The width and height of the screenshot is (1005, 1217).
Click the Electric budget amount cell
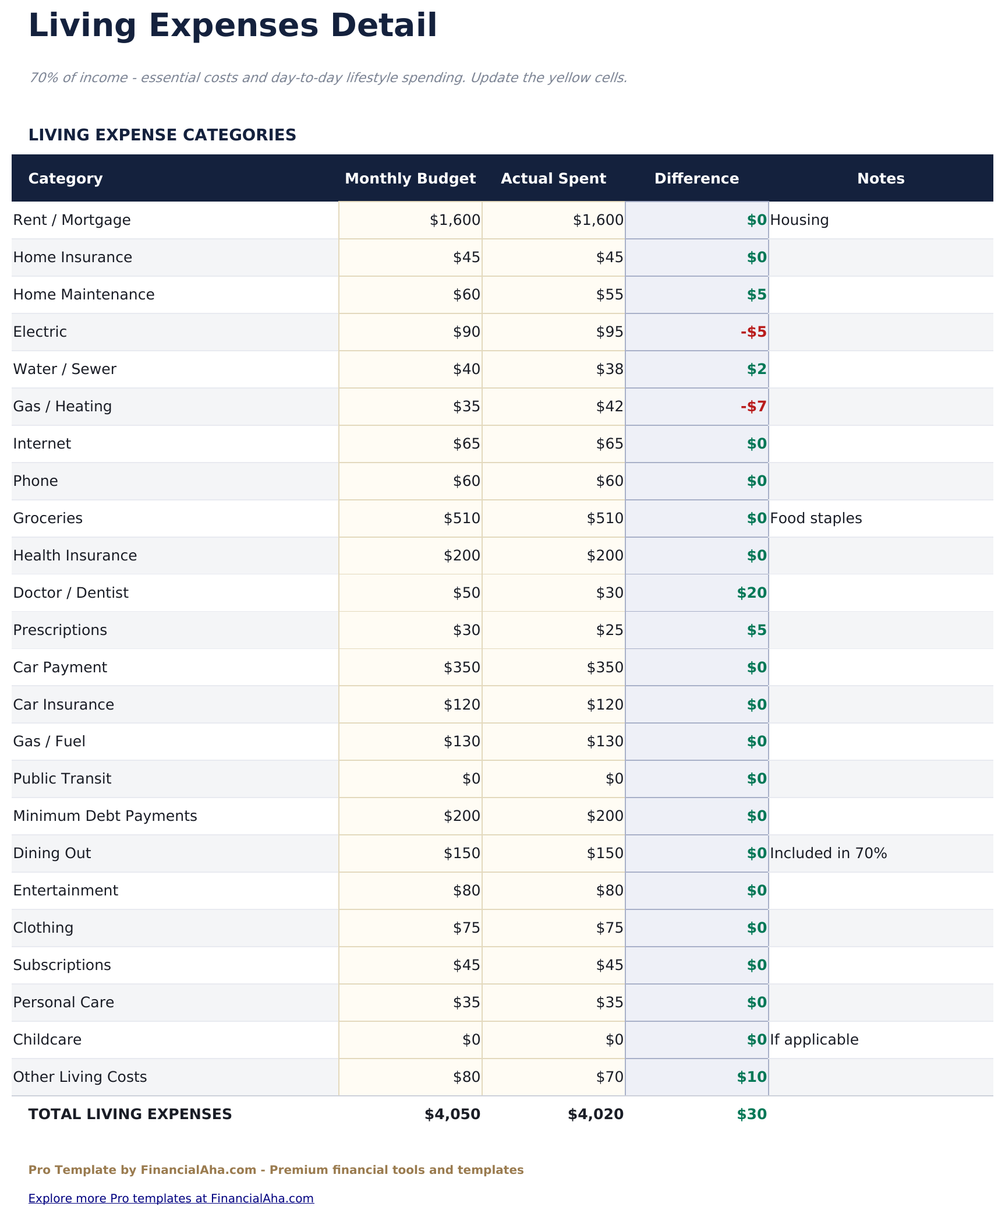pyautogui.click(x=411, y=332)
